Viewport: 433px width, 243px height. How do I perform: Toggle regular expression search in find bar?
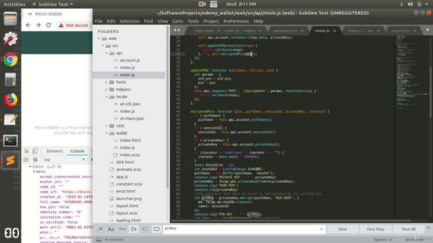tap(99, 229)
